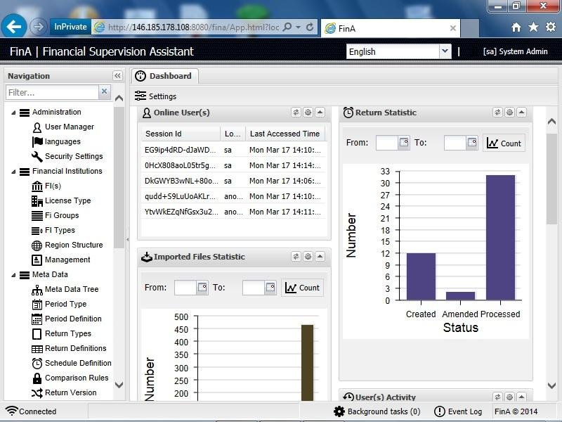This screenshot has width=562, height=422.
Task: Open settings for Return Statistic panel
Action: [511, 113]
